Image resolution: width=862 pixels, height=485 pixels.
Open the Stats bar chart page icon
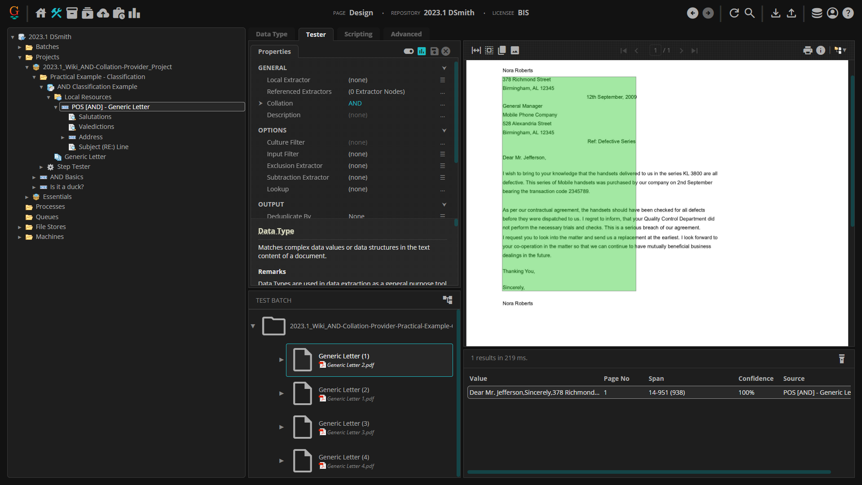pyautogui.click(x=134, y=13)
